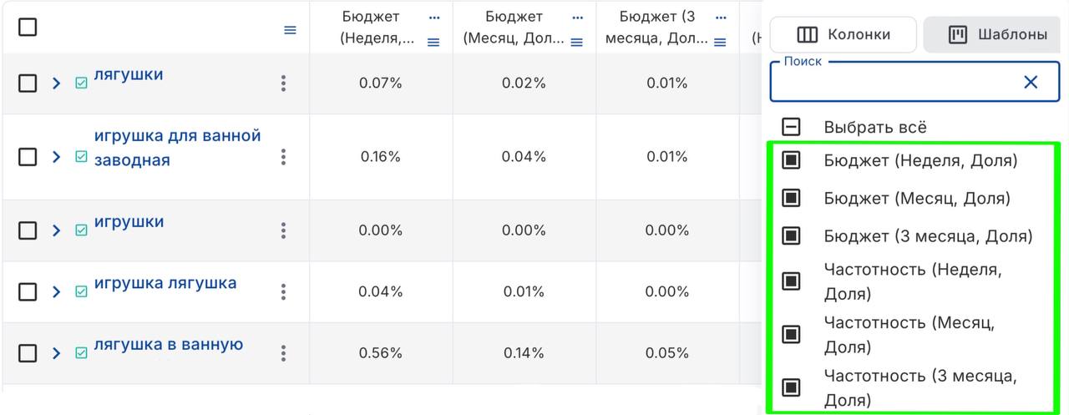
Task: Open three-dot menu for игрушка для ванной заводная
Action: click(284, 157)
